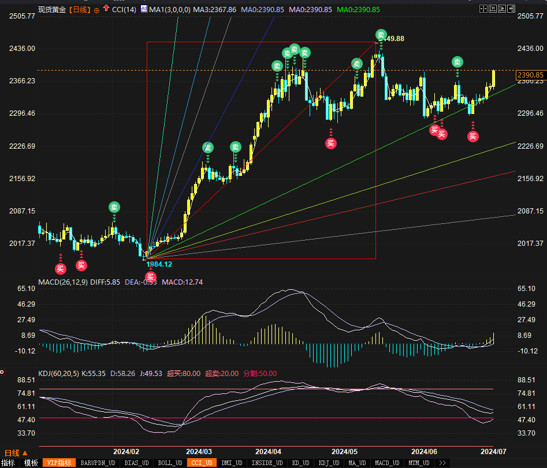Switch to the 模板 tab
547x468 pixels.
(31, 463)
